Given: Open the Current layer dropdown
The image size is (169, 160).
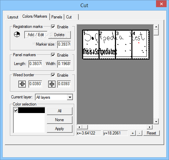Looking at the screenshot, I should pyautogui.click(x=70, y=97).
